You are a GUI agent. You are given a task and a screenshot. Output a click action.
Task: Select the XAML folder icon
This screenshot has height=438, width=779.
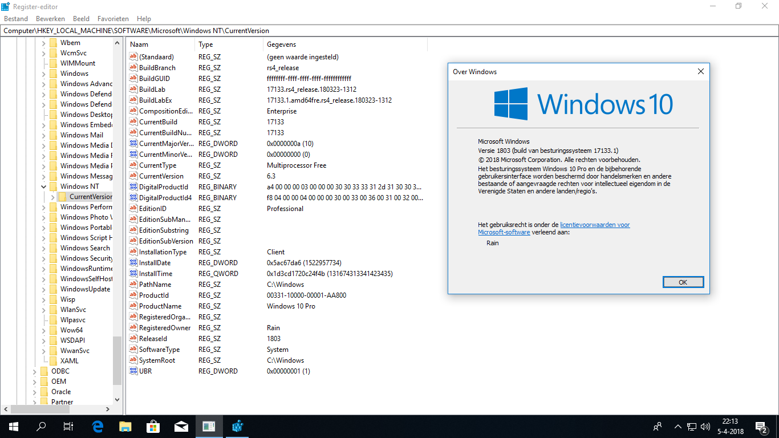(53, 361)
